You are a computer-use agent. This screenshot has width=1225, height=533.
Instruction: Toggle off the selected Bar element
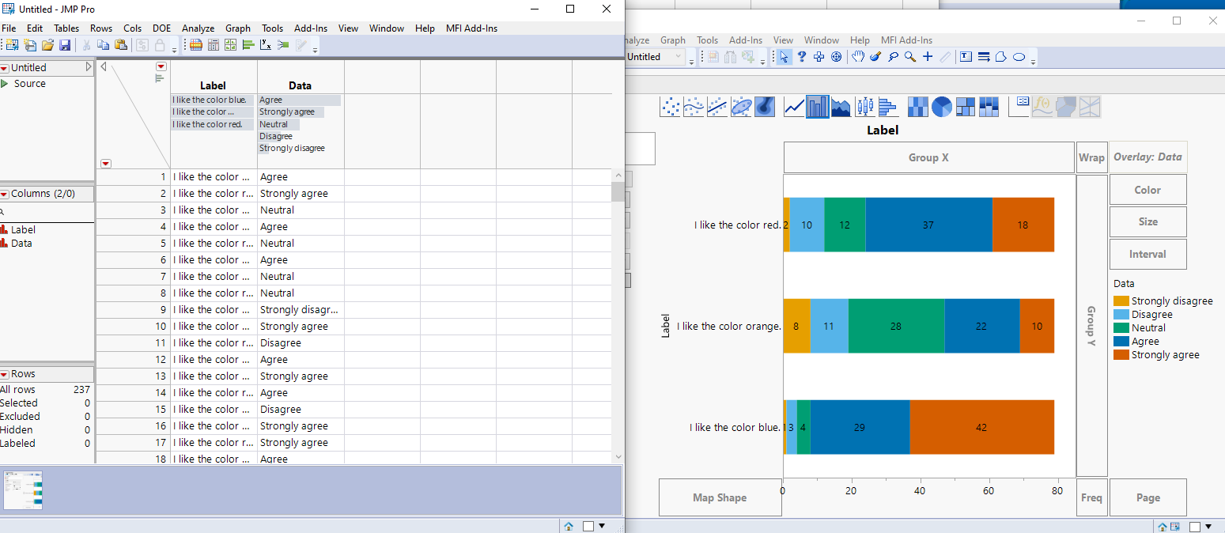[x=819, y=106]
